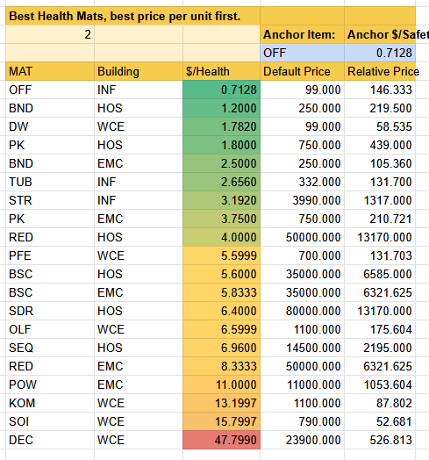Click the green 1.2000 health cell
This screenshot has height=460, width=429.
[x=221, y=108]
